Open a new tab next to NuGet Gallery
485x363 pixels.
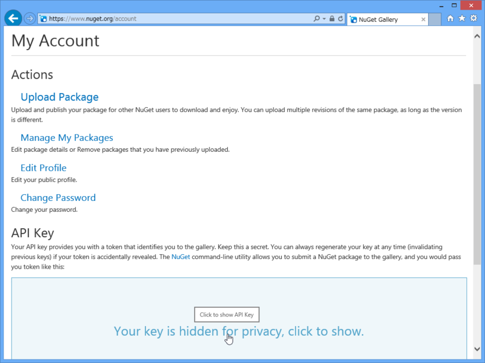433,19
